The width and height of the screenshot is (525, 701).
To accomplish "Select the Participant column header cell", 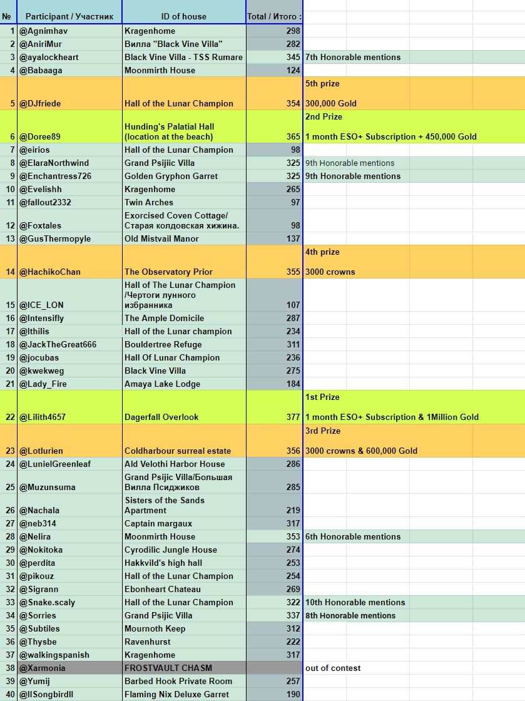I will (x=69, y=12).
